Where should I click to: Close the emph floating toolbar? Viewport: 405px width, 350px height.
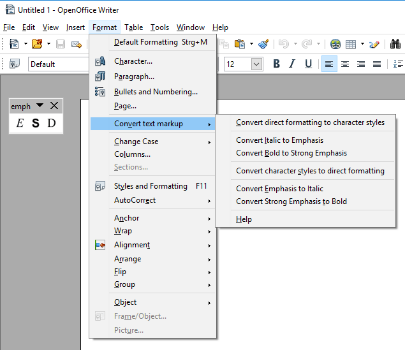pos(54,106)
